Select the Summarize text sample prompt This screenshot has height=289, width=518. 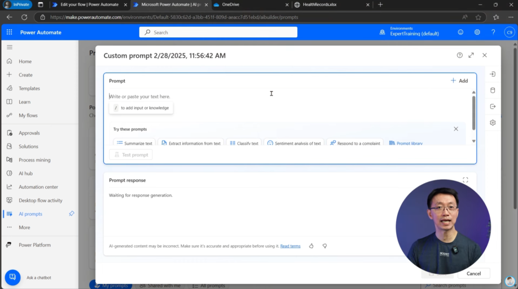coord(134,143)
